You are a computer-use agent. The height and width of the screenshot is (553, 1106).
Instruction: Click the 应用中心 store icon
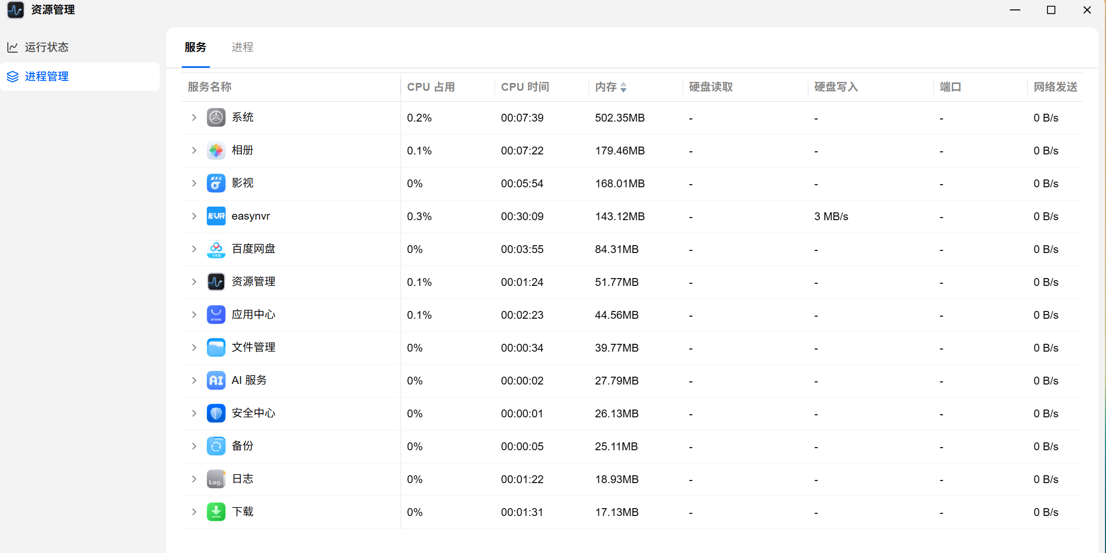click(x=216, y=315)
